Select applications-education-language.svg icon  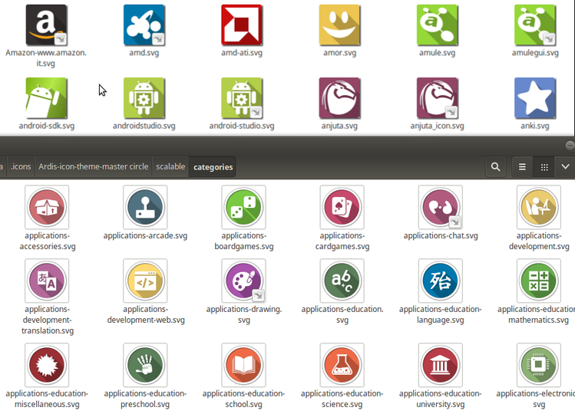[441, 281]
